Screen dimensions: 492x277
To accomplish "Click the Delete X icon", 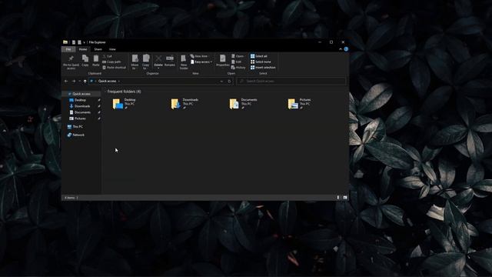I will [x=158, y=58].
